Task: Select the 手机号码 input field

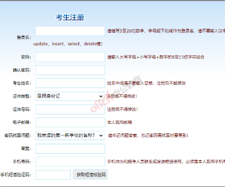Action: pos(70,162)
